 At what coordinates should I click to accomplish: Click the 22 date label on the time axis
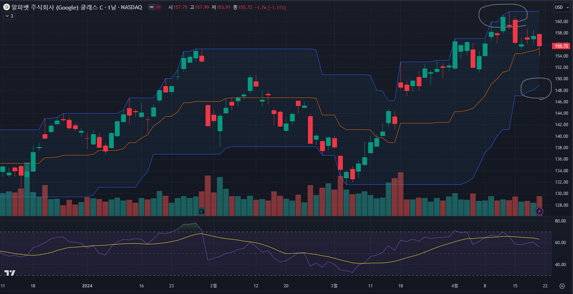tap(545, 286)
